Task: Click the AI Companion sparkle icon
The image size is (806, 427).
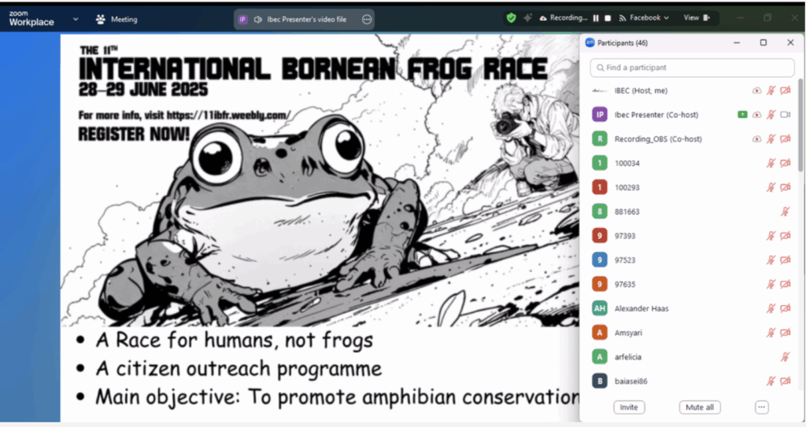Action: [527, 18]
